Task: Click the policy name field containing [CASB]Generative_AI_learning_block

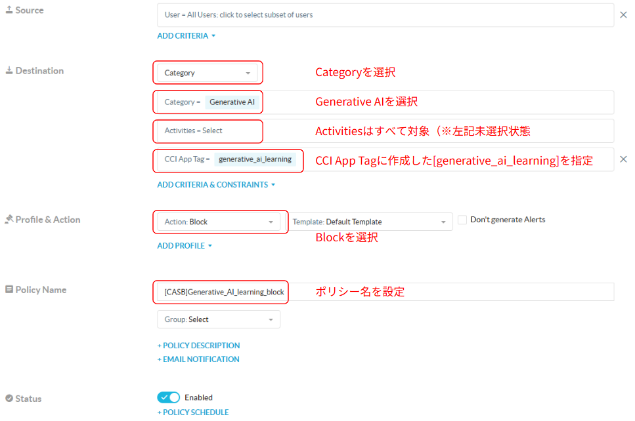Action: tap(221, 292)
